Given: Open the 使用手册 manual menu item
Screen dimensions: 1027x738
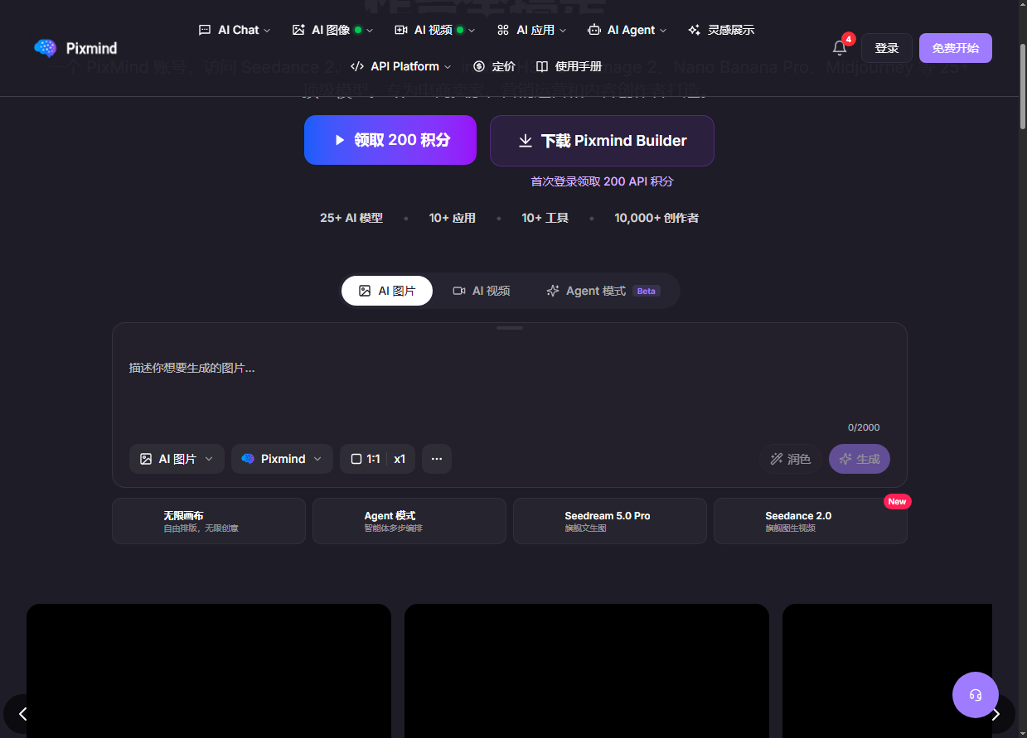Looking at the screenshot, I should pyautogui.click(x=569, y=66).
